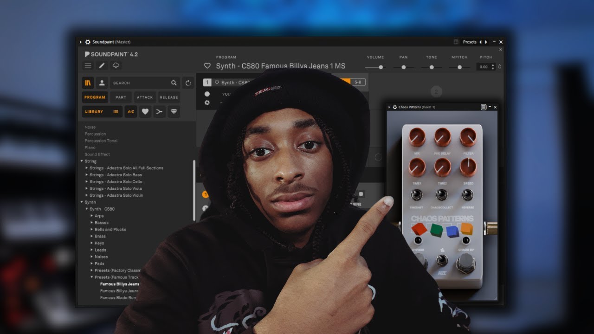Go to previous preset arrow
The height and width of the screenshot is (334, 594).
480,42
